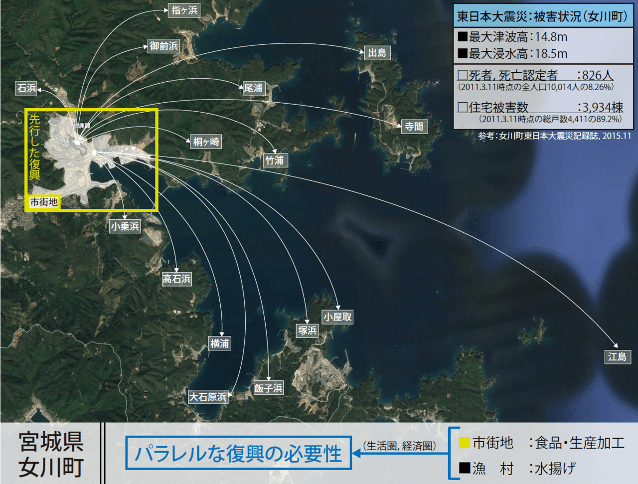Viewport: 638px width, 484px height.
Task: Click the empty box beside 死者, 死亡認定者
Action: pyautogui.click(x=463, y=75)
